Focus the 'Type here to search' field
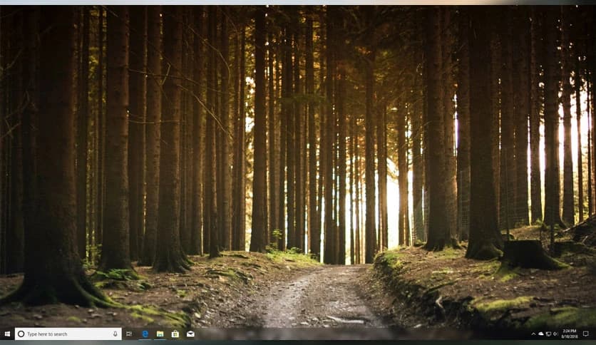This screenshot has width=596, height=345. (x=68, y=334)
